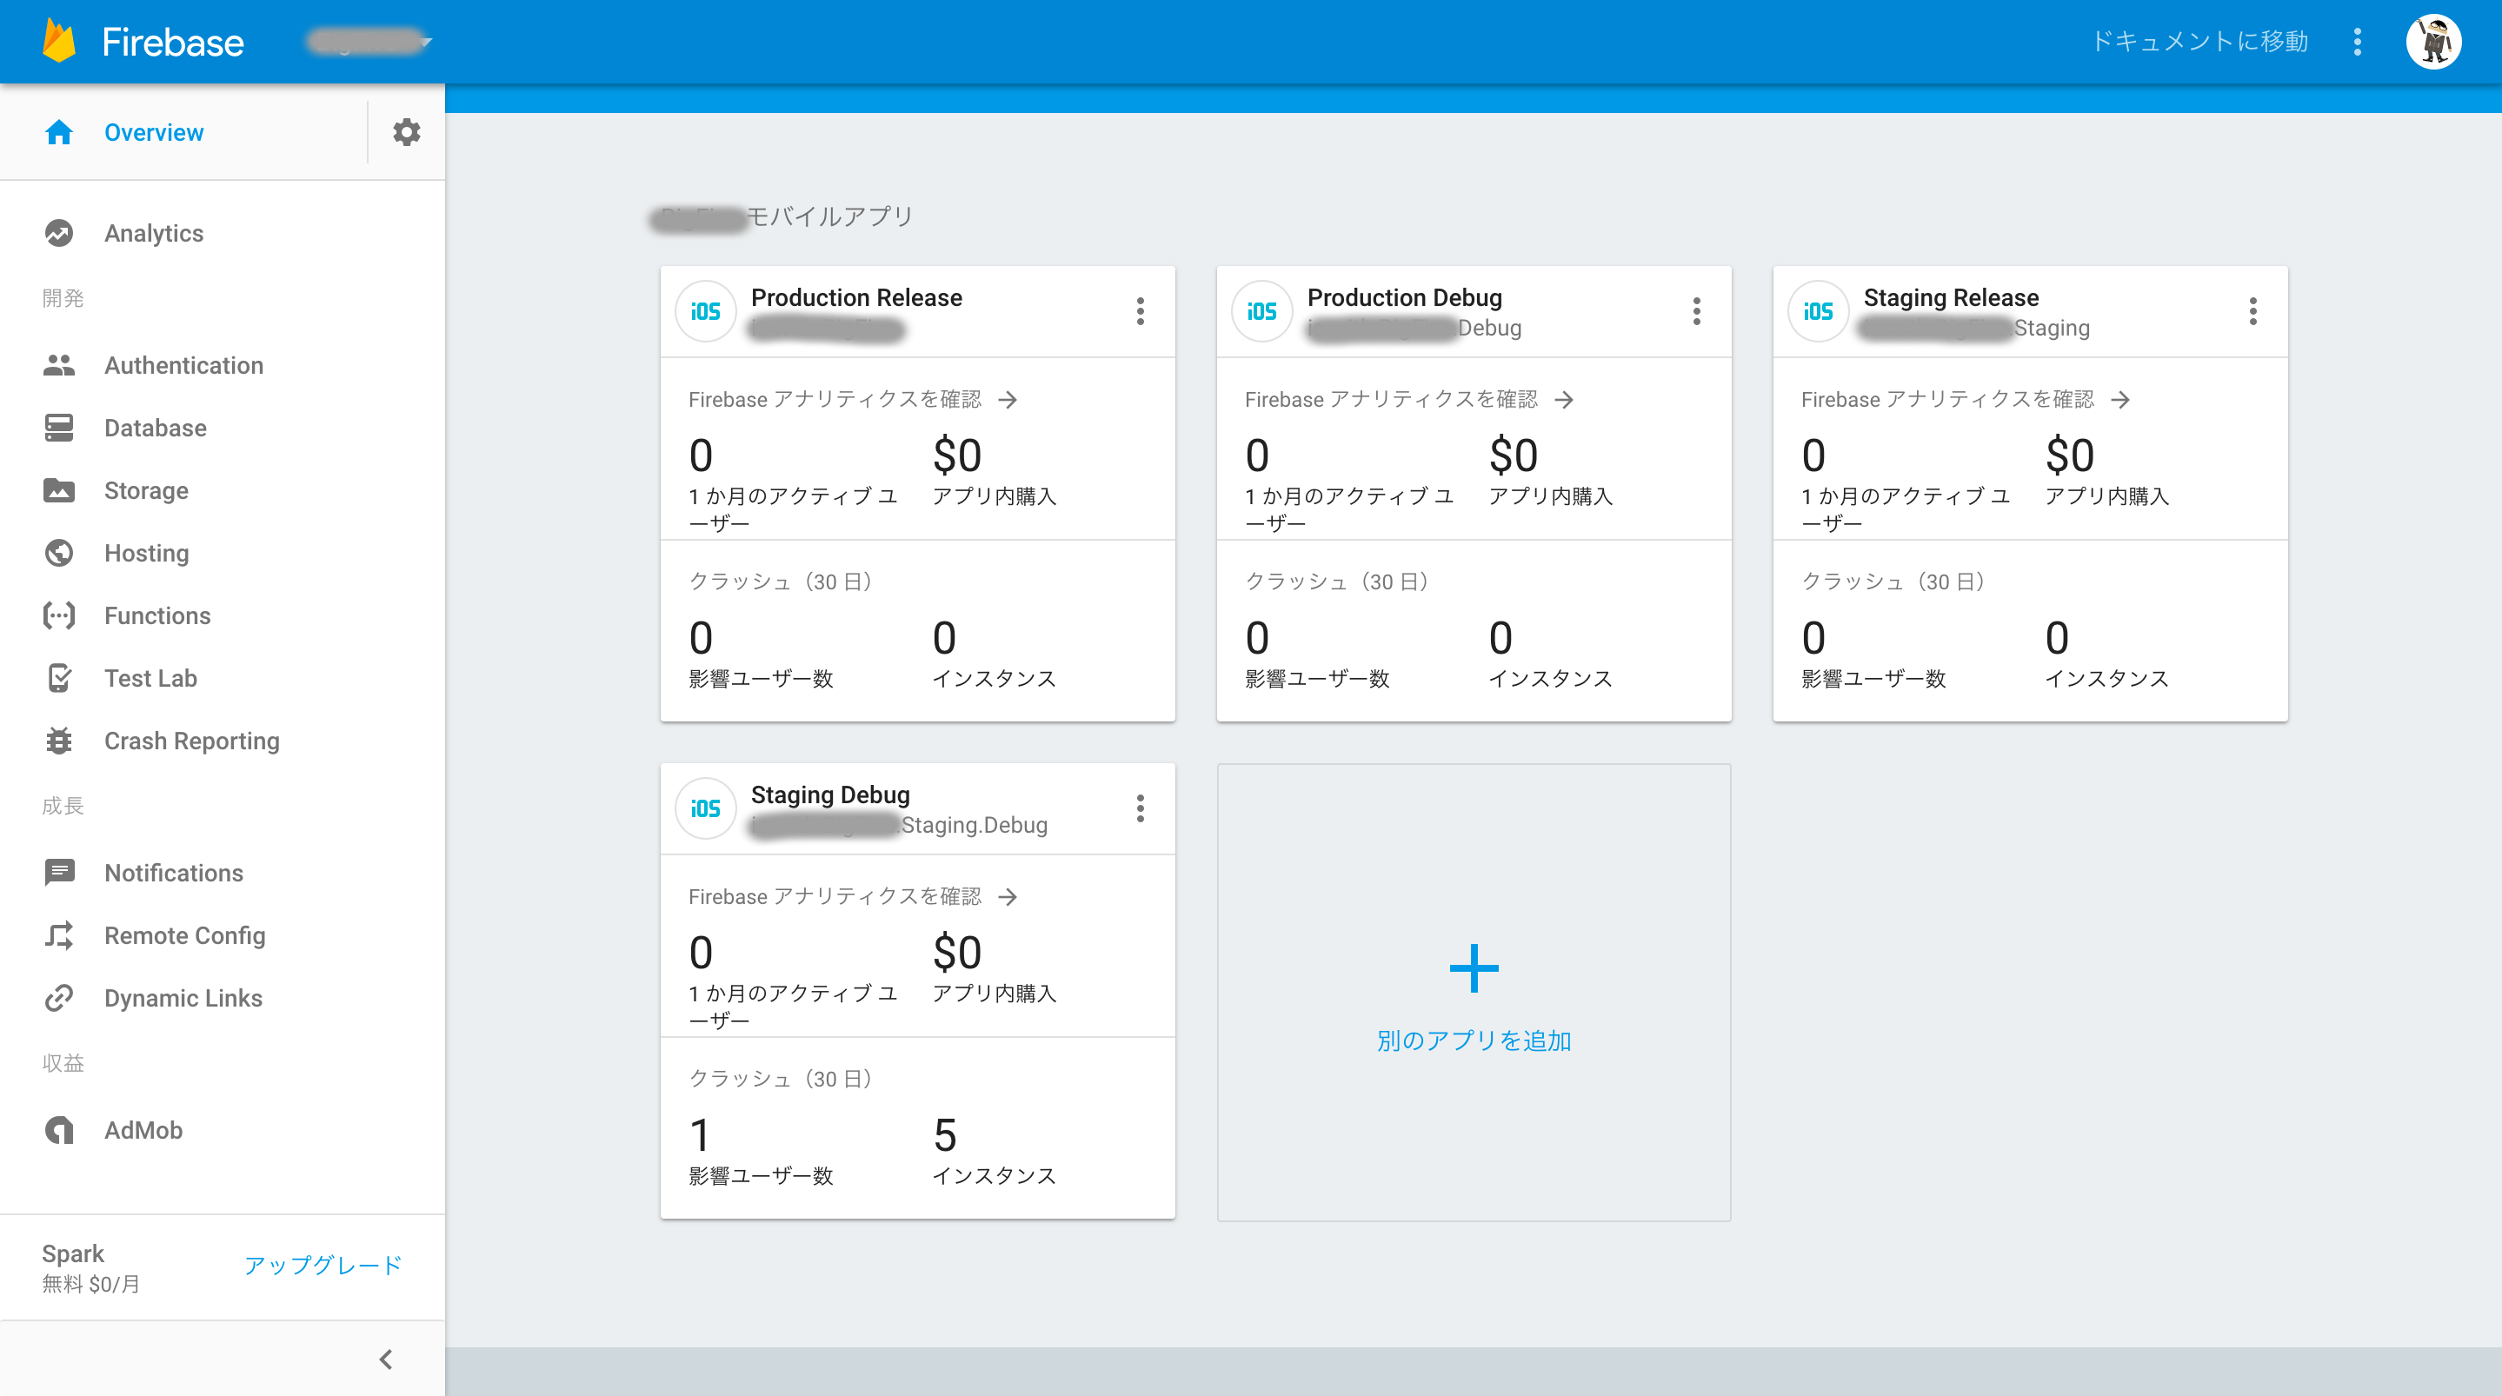2502x1396 pixels.
Task: Click the Analytics sidebar icon
Action: [x=59, y=233]
